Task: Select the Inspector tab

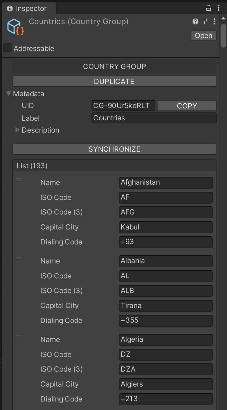Action: [x=27, y=8]
